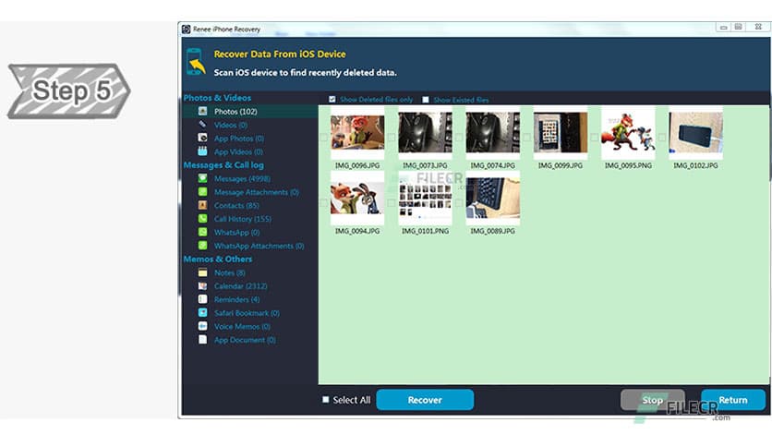Tick the checkbox beside IMG_0099.JPG
The width and height of the screenshot is (772, 447).
pos(527,138)
